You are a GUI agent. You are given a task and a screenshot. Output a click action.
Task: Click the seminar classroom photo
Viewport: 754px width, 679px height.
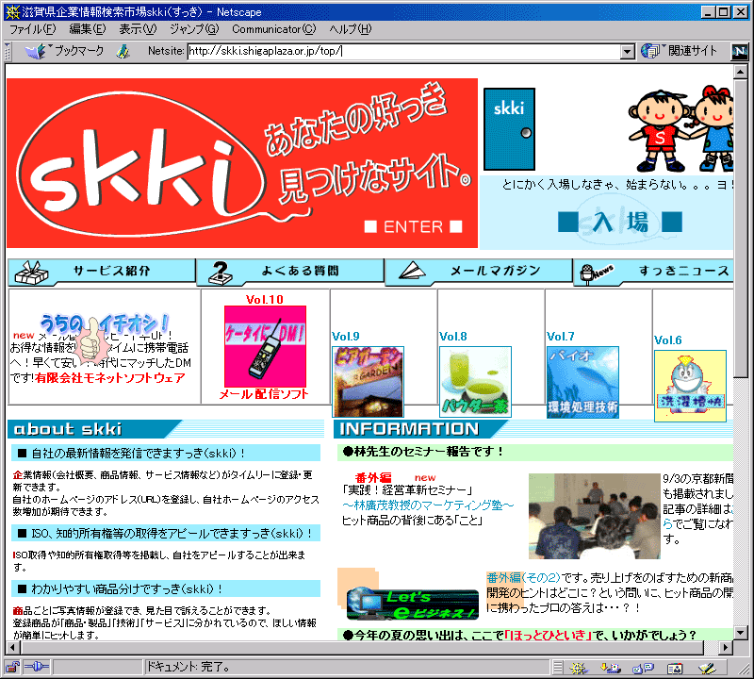(595, 517)
